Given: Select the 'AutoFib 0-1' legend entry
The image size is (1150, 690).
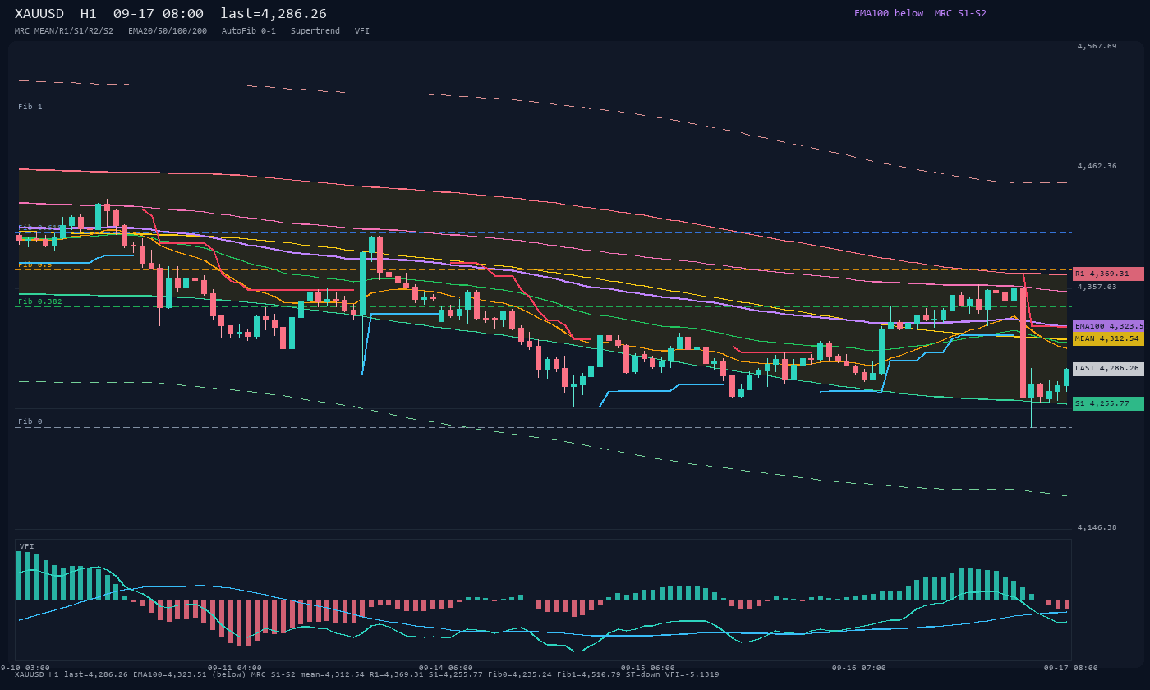Looking at the screenshot, I should pyautogui.click(x=249, y=30).
